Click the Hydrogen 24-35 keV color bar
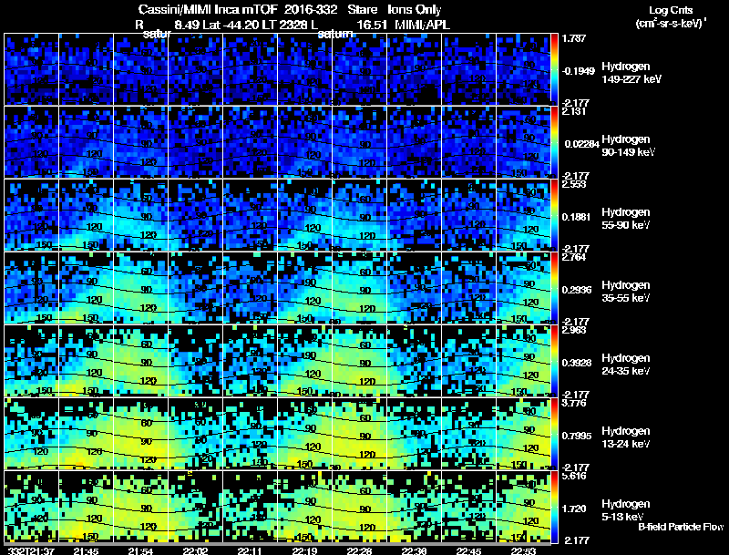The width and height of the screenshot is (729, 555). coord(554,361)
